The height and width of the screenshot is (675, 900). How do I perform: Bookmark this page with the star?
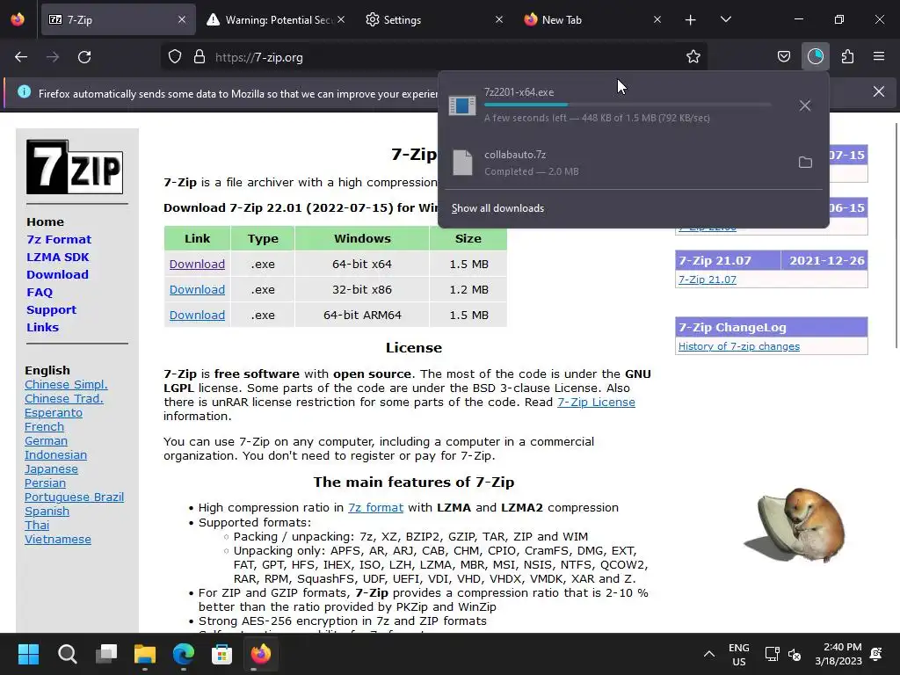coord(693,57)
